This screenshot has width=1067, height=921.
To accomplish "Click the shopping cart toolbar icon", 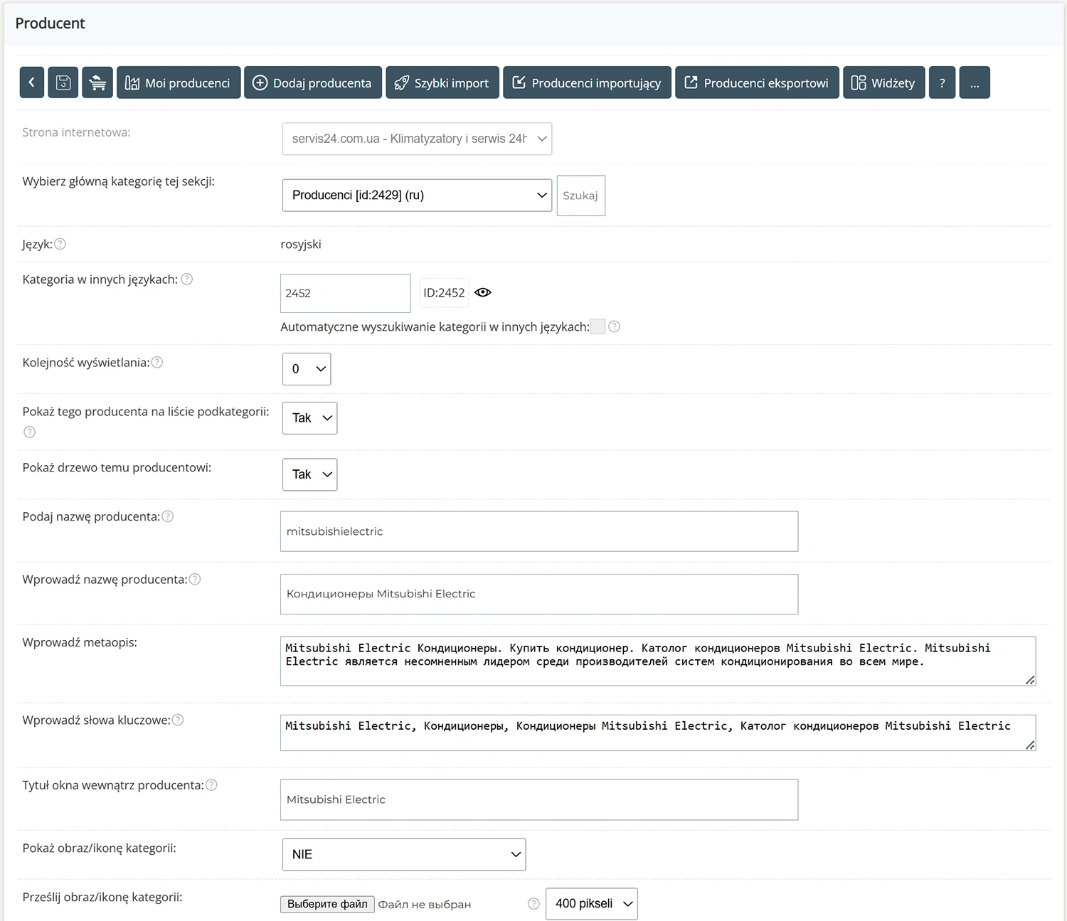I will (x=97, y=82).
